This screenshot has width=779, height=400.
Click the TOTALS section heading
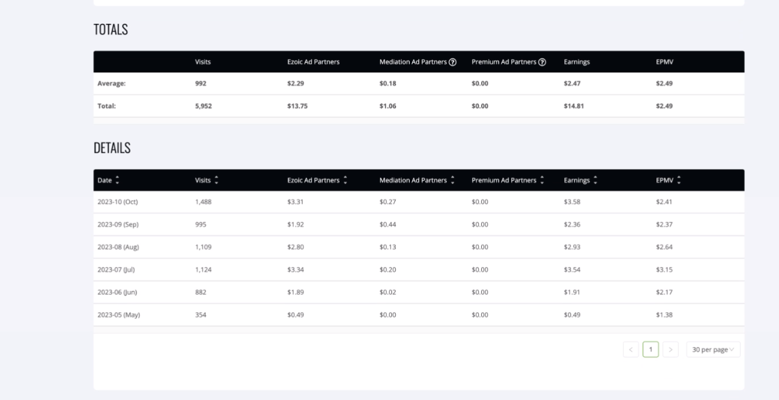110,30
